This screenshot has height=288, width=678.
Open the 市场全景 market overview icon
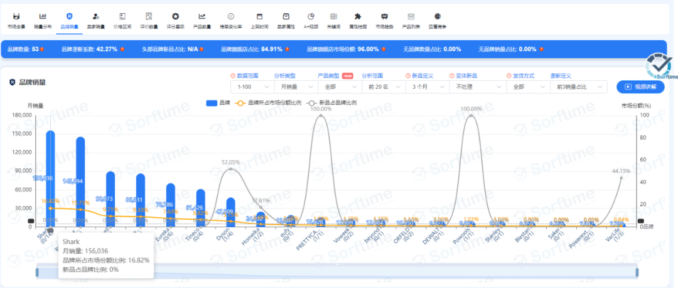point(16,17)
